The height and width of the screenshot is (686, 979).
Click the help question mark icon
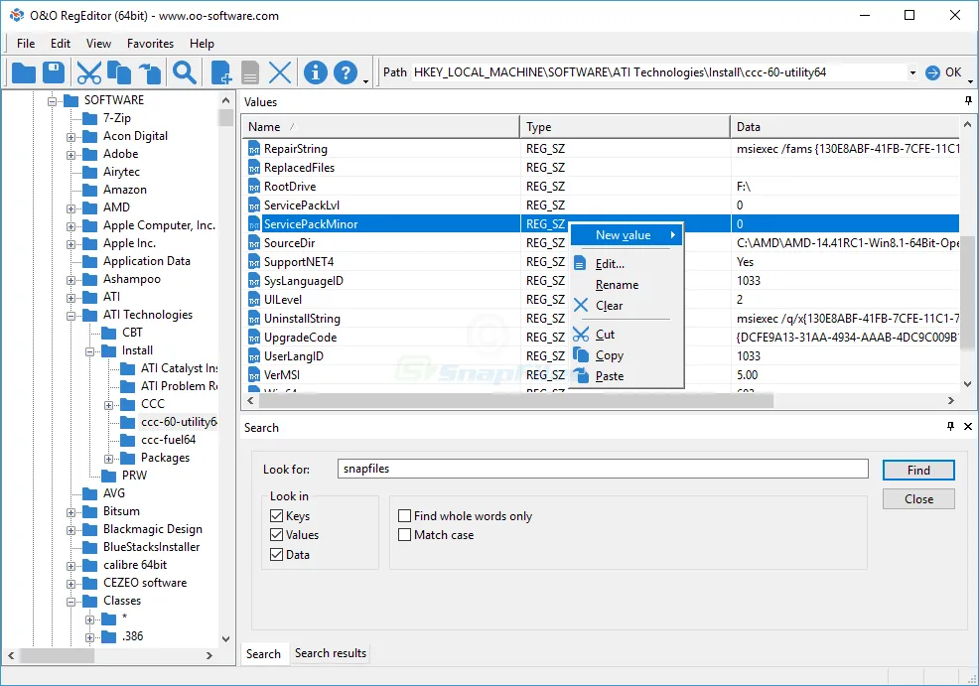point(346,73)
